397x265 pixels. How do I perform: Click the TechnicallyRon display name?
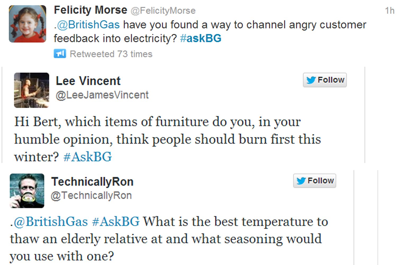pyautogui.click(x=92, y=182)
